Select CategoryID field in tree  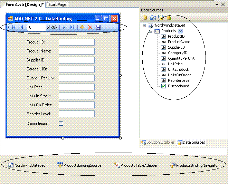178,53
